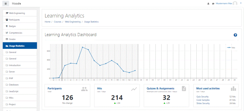Open the notifications bell icon
The width and height of the screenshot is (244, 111).
pos(208,4)
